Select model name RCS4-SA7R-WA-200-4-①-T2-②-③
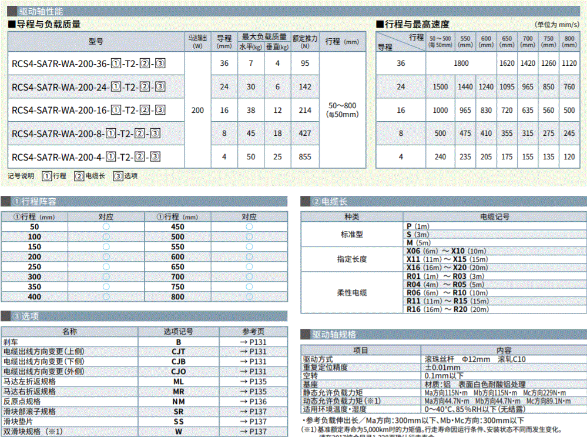The width and height of the screenshot is (587, 437). [x=86, y=156]
